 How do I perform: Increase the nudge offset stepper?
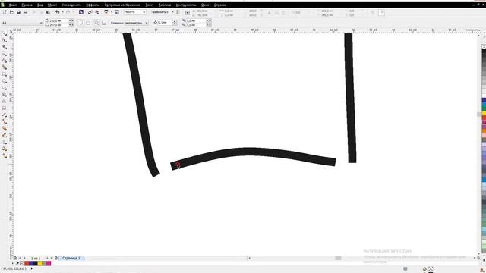click(x=175, y=21)
